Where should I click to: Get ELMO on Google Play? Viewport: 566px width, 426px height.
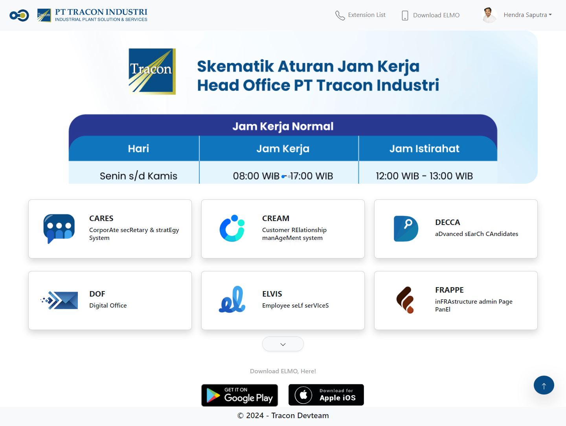coord(239,395)
